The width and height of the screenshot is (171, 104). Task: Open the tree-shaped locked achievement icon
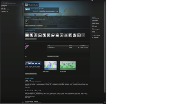pos(31,35)
